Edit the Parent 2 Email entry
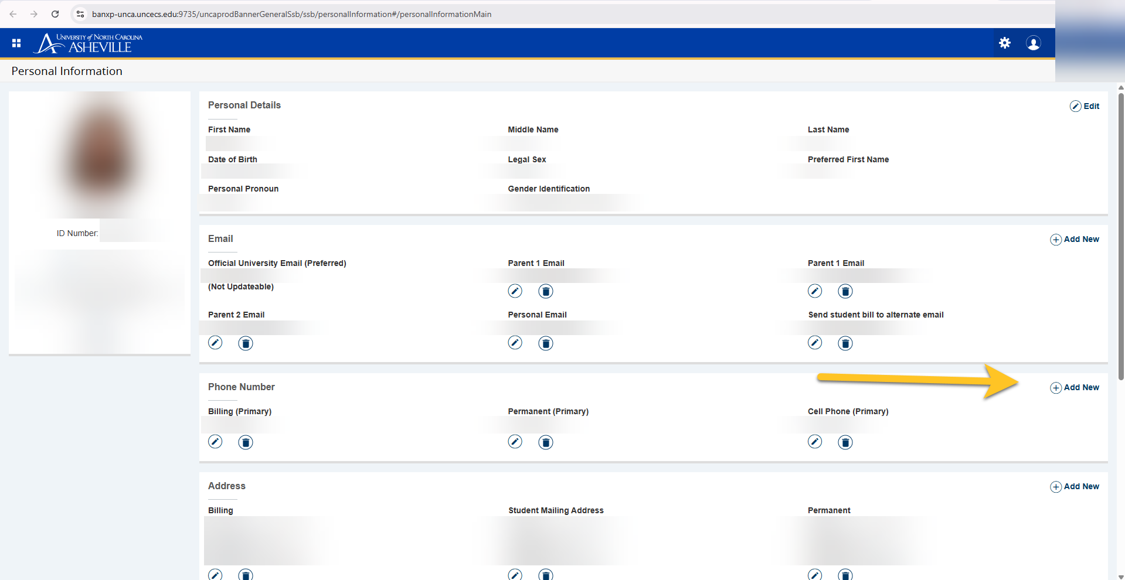This screenshot has width=1125, height=580. 215,343
